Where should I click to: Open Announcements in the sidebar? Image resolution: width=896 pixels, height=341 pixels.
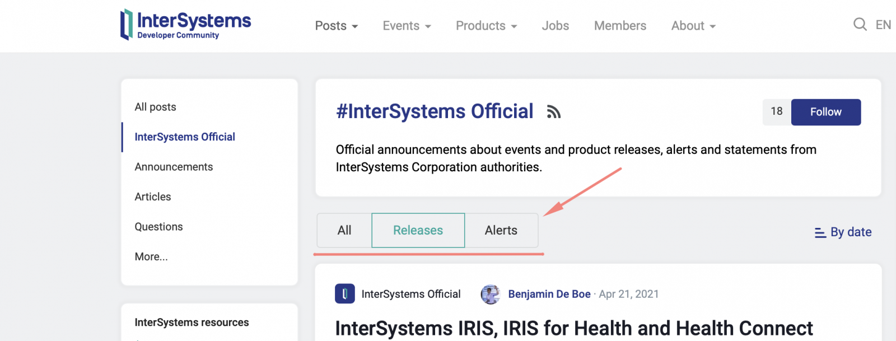coord(174,167)
